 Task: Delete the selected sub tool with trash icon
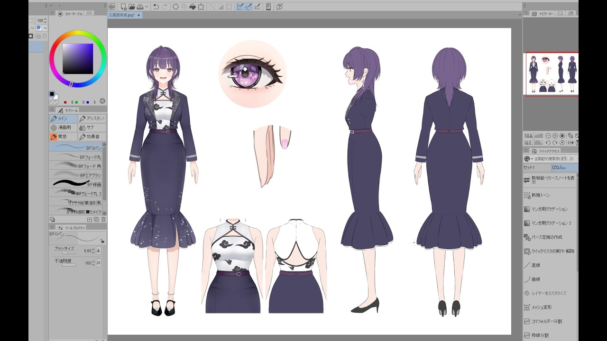(103, 220)
